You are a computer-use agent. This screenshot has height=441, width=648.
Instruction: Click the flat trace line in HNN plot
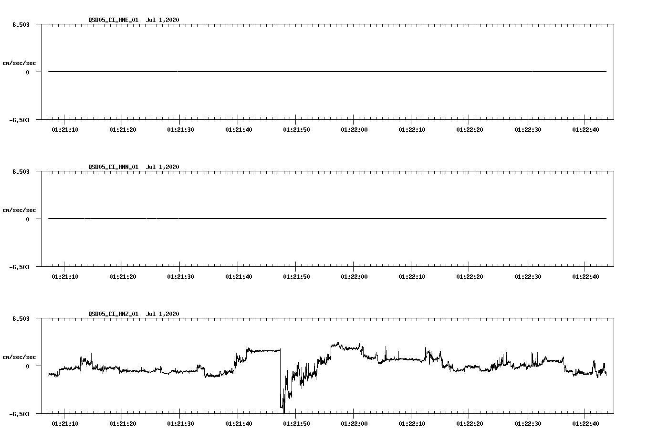tap(327, 219)
